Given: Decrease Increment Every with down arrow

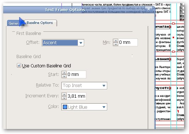Looking at the screenshot, I should point(64,98).
